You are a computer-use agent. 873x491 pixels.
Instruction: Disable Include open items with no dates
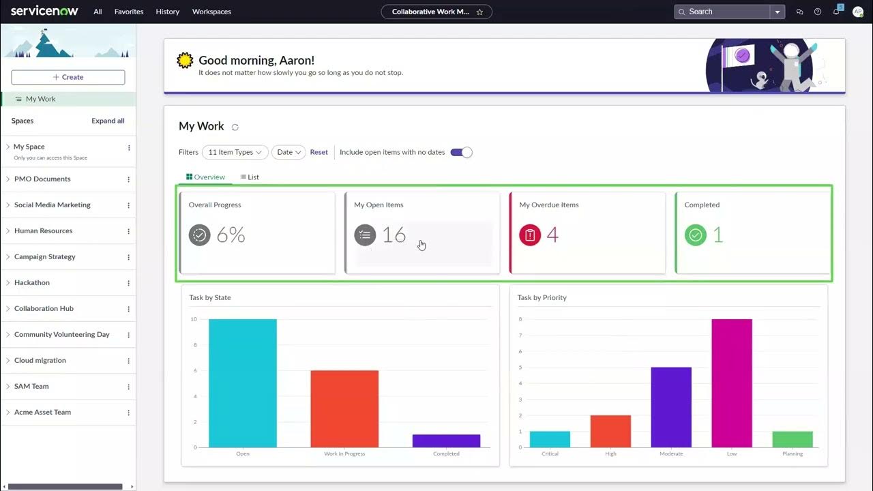click(461, 152)
